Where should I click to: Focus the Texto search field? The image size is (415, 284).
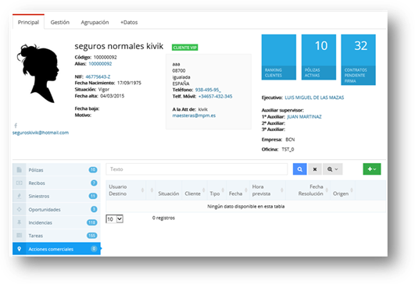click(197, 169)
